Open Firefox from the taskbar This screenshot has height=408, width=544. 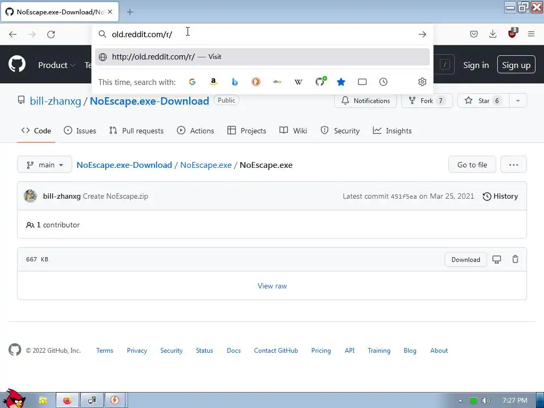tap(67, 401)
